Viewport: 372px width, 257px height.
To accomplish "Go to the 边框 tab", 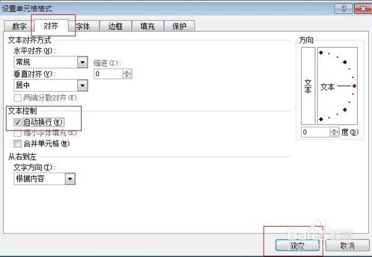I will point(115,26).
